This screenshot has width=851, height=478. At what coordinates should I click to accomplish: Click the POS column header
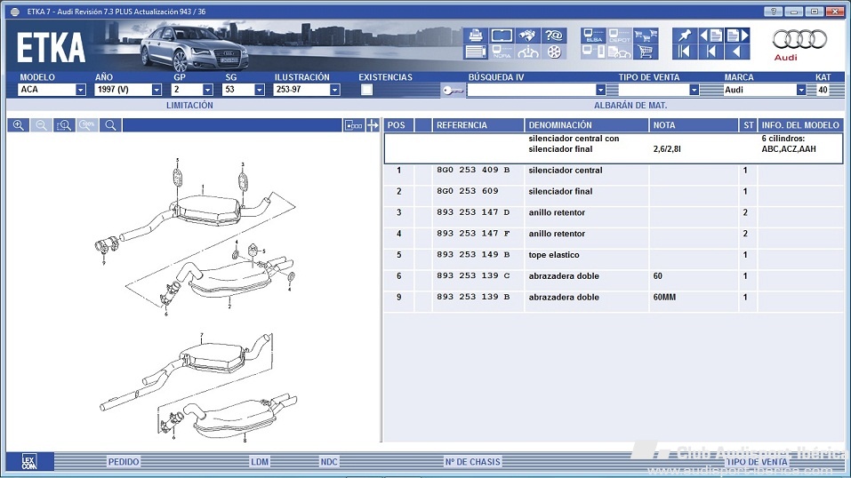pos(398,125)
